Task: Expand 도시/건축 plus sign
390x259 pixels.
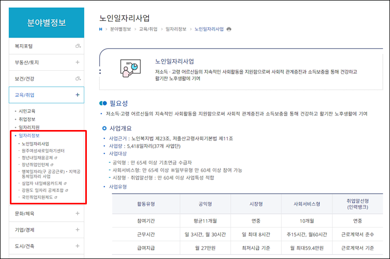Action: 77,246
